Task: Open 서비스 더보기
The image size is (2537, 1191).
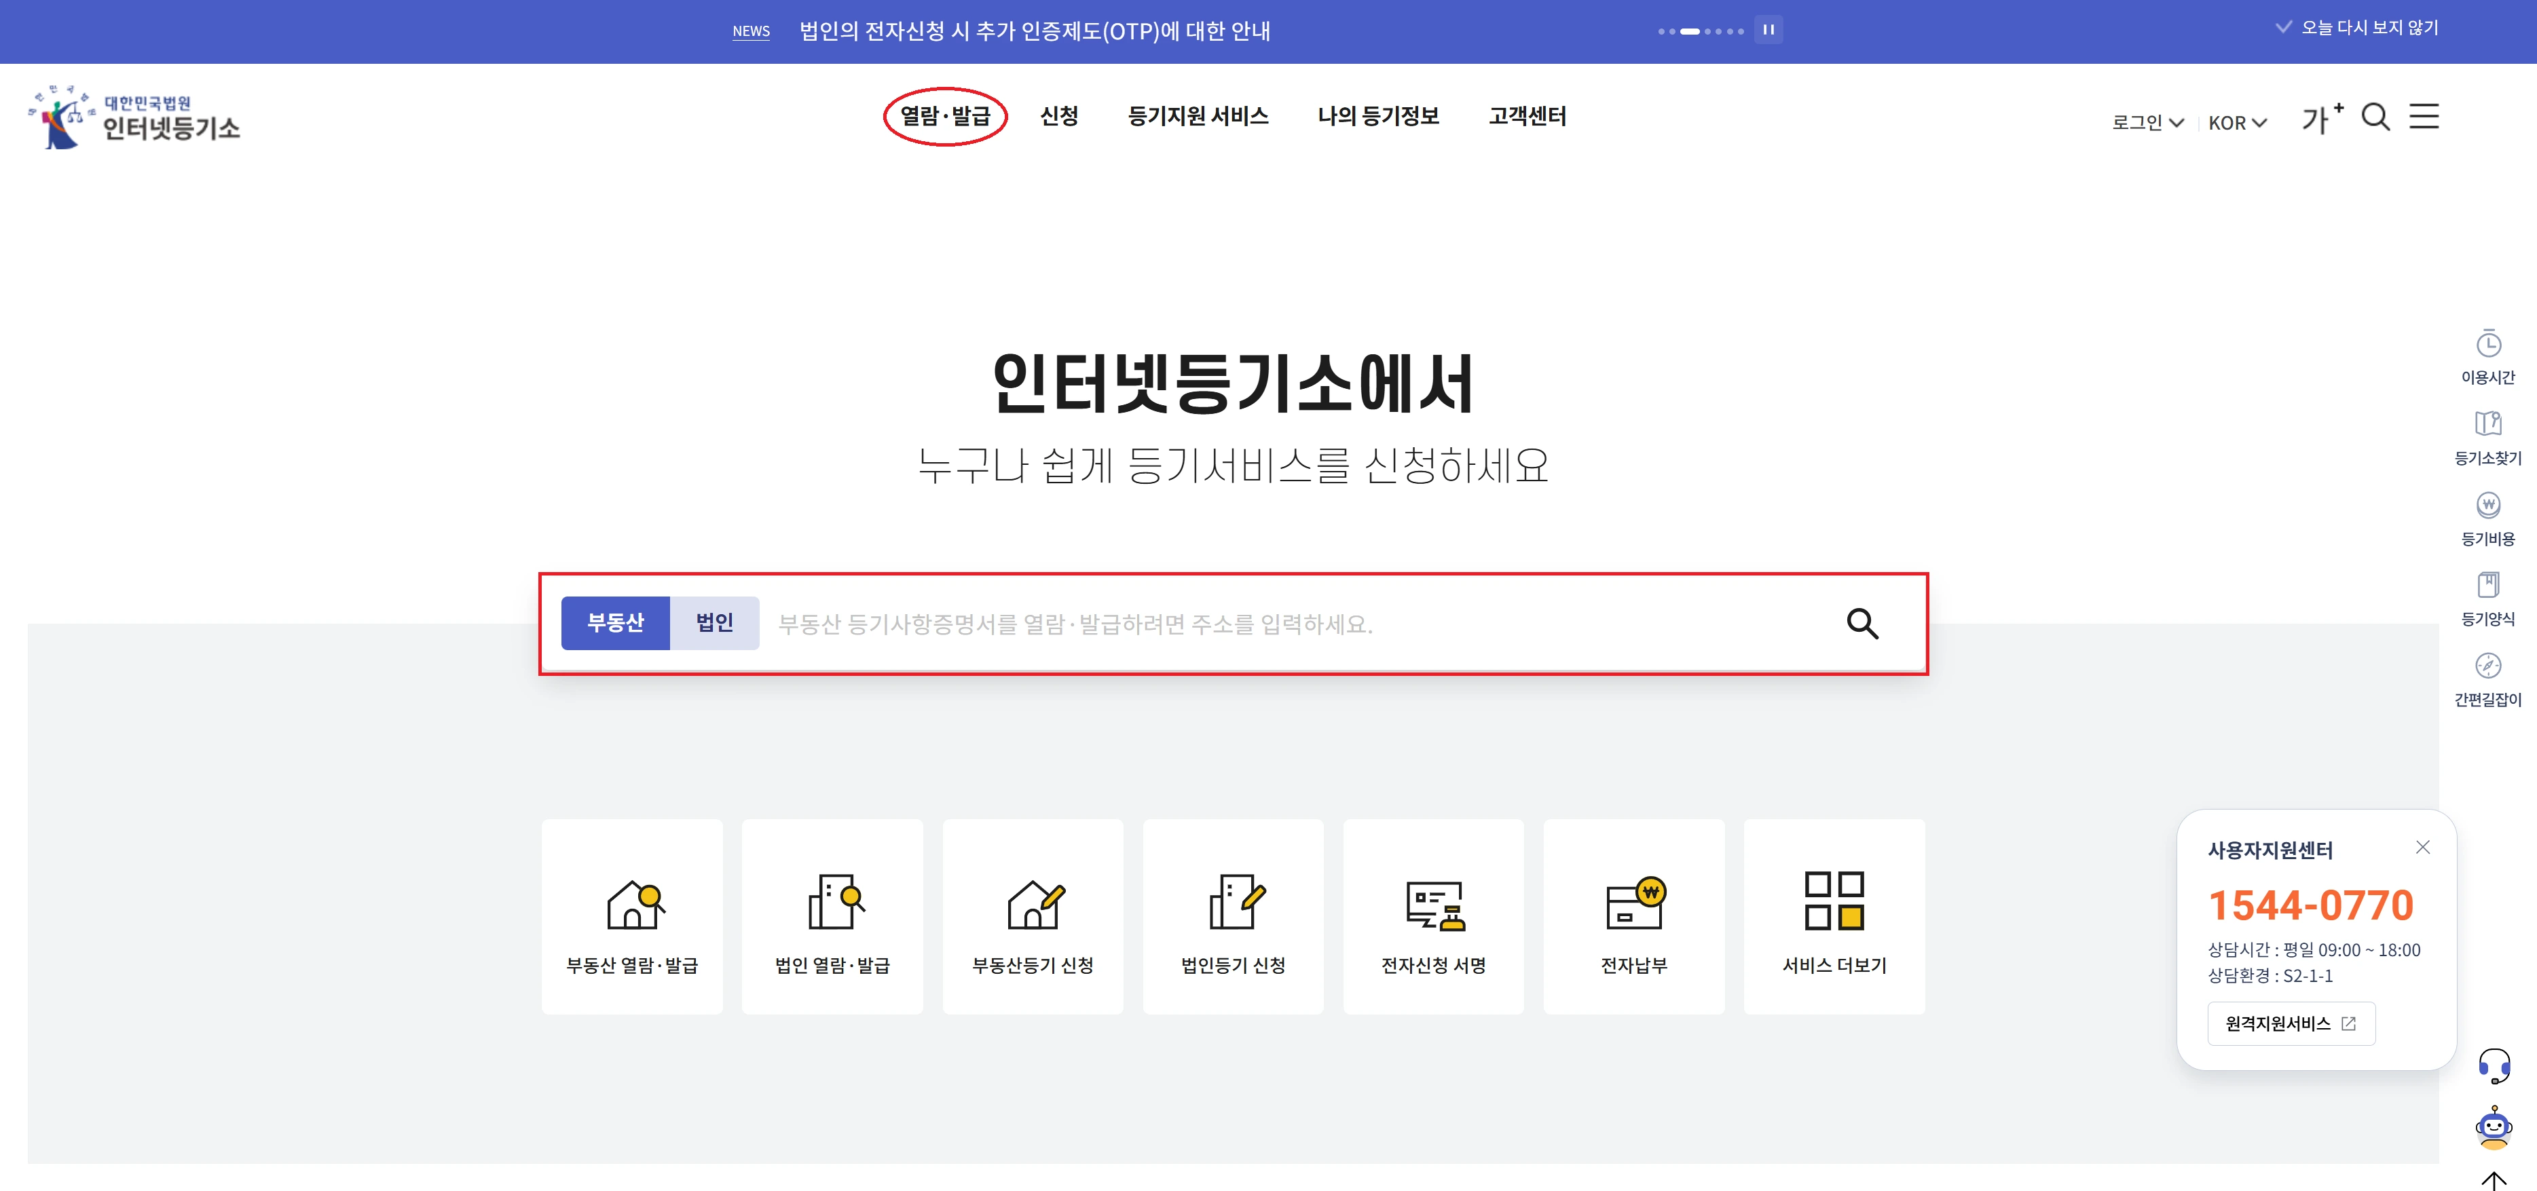Action: click(1834, 915)
